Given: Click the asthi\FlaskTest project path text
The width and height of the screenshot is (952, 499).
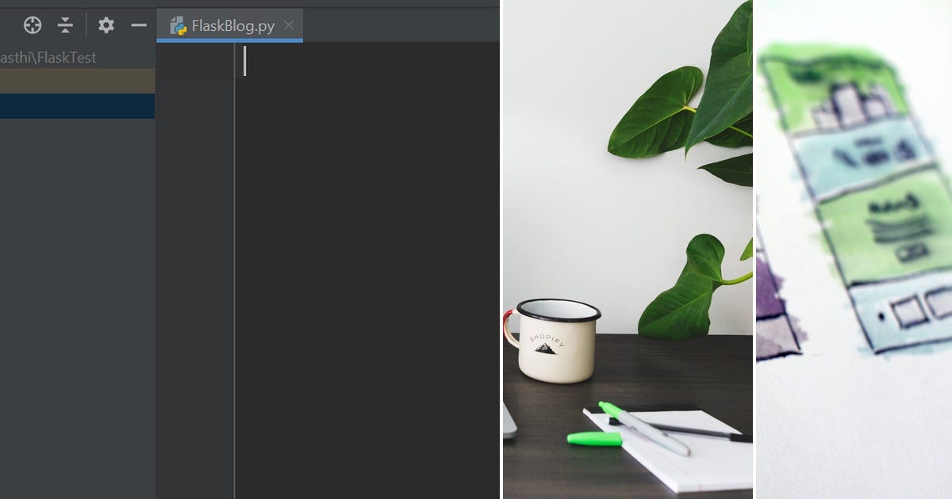Looking at the screenshot, I should pos(48,58).
